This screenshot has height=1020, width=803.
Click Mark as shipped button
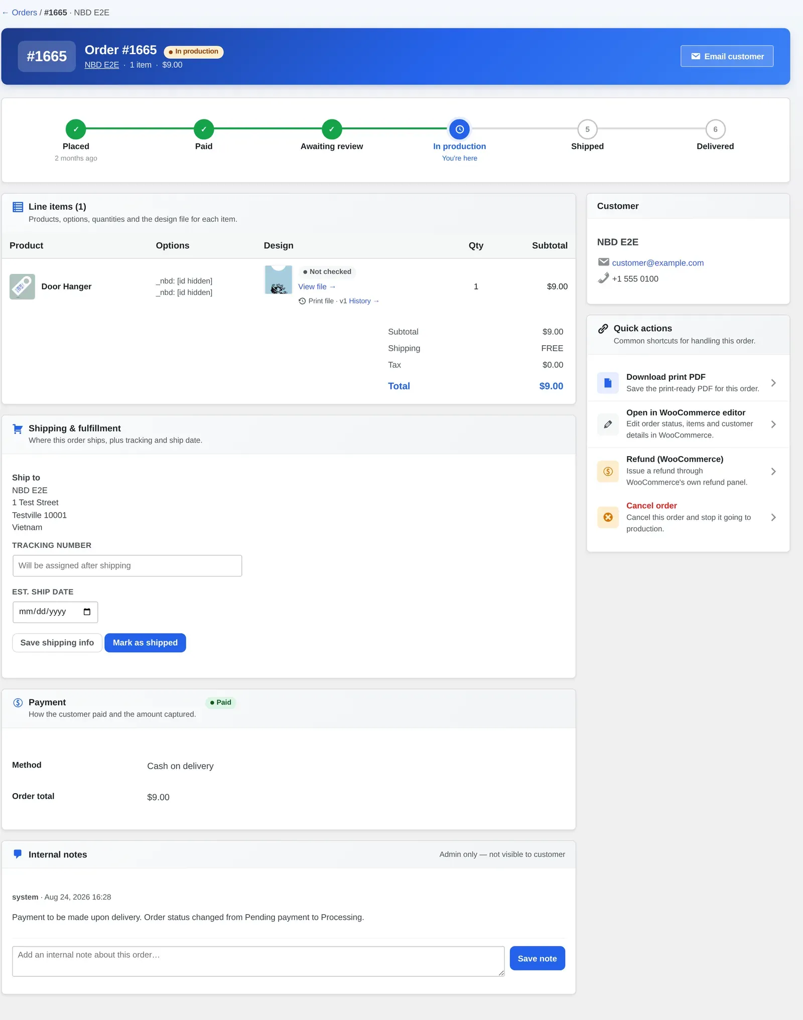(145, 643)
